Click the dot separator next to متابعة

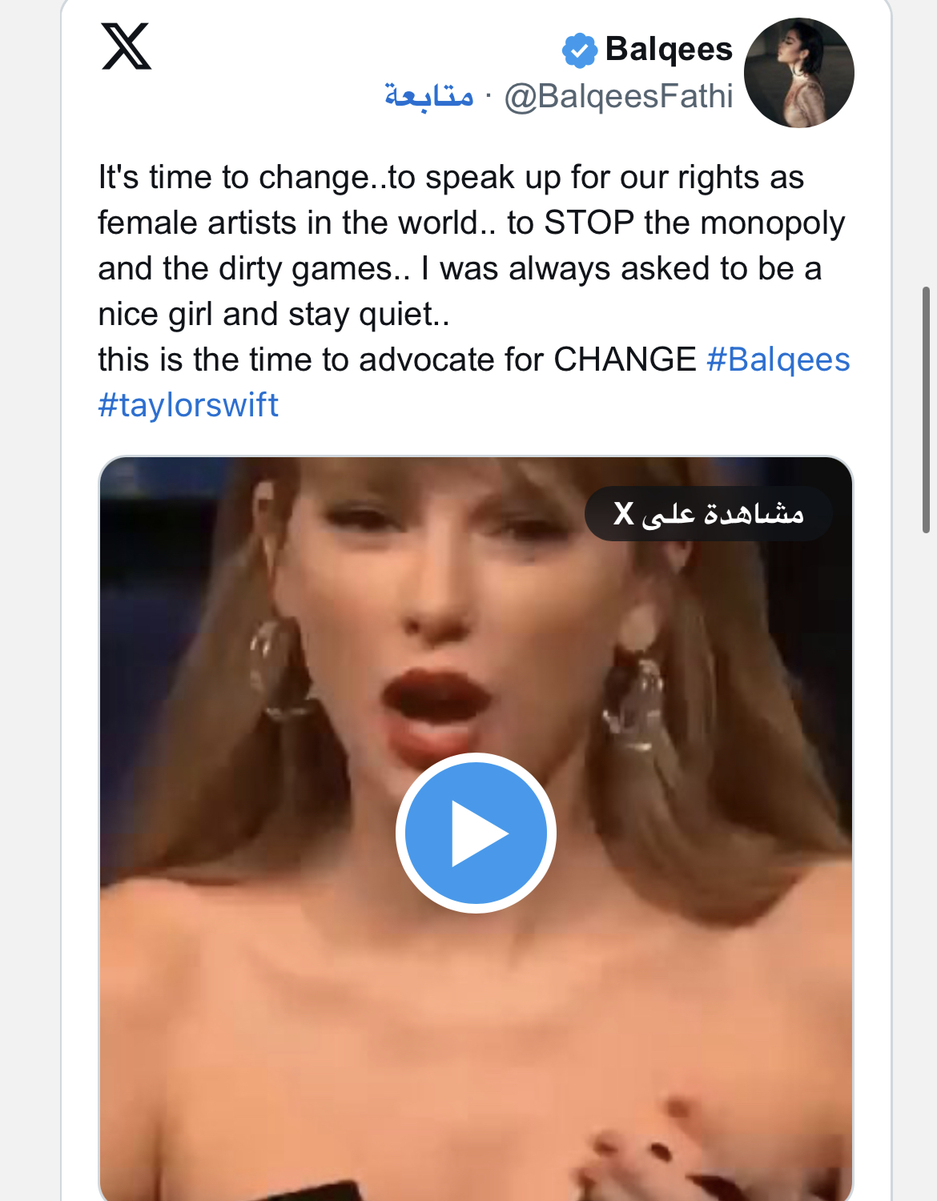(489, 96)
